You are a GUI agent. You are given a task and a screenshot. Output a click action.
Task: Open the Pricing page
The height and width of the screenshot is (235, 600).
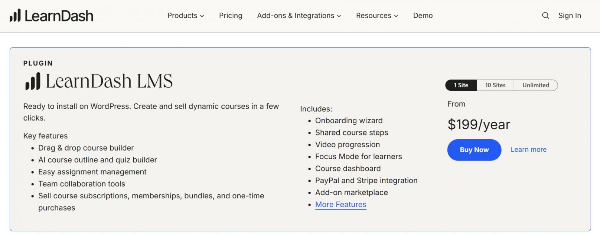coord(231,16)
